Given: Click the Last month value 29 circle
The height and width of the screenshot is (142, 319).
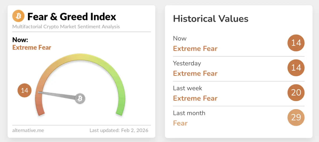Looking at the screenshot, I should (296, 117).
